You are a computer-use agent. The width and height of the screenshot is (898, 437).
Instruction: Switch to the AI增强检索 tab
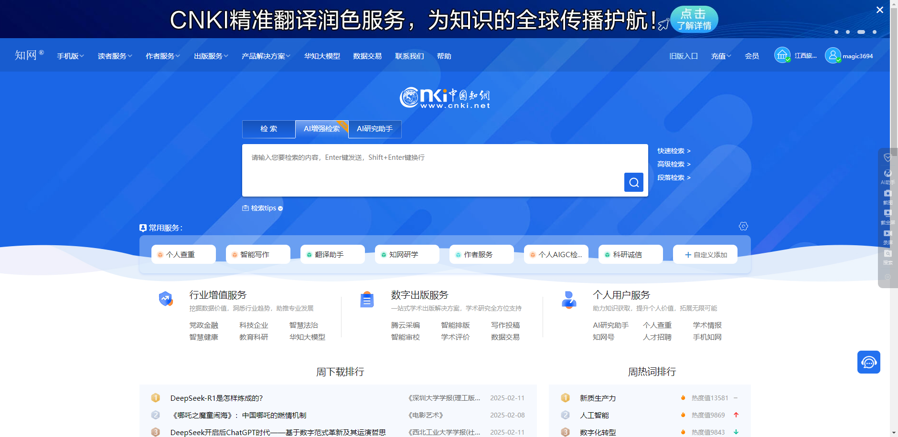coord(322,129)
